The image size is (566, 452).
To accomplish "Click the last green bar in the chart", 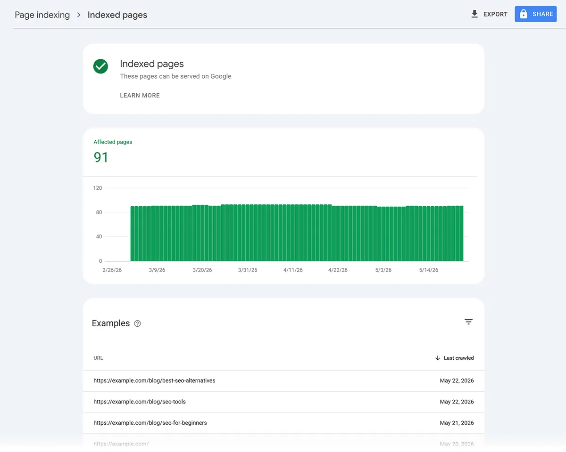I will [x=461, y=233].
